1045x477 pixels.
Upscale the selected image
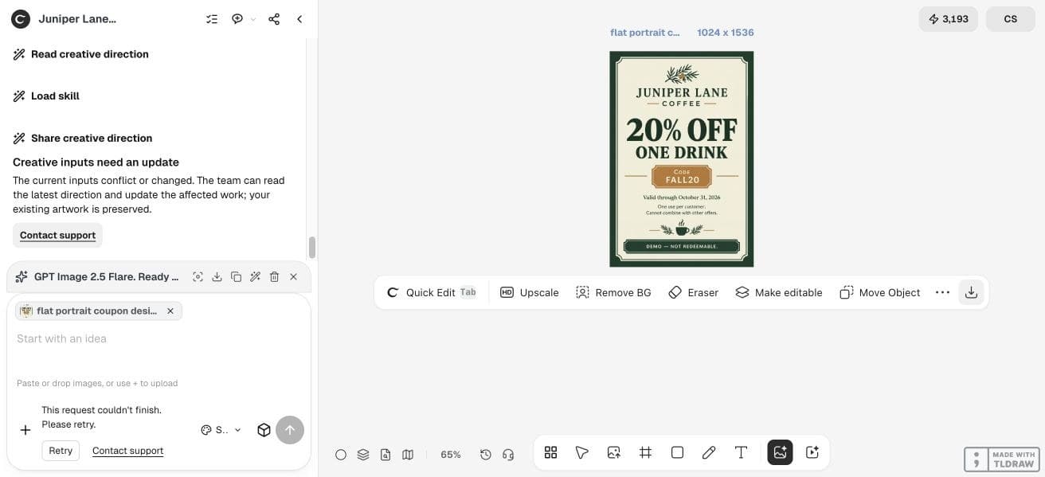[530, 293]
